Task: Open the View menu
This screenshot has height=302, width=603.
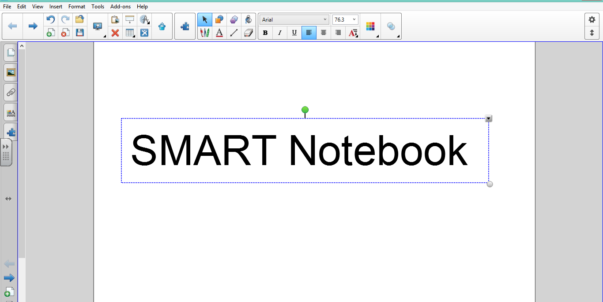Action: coord(38,7)
